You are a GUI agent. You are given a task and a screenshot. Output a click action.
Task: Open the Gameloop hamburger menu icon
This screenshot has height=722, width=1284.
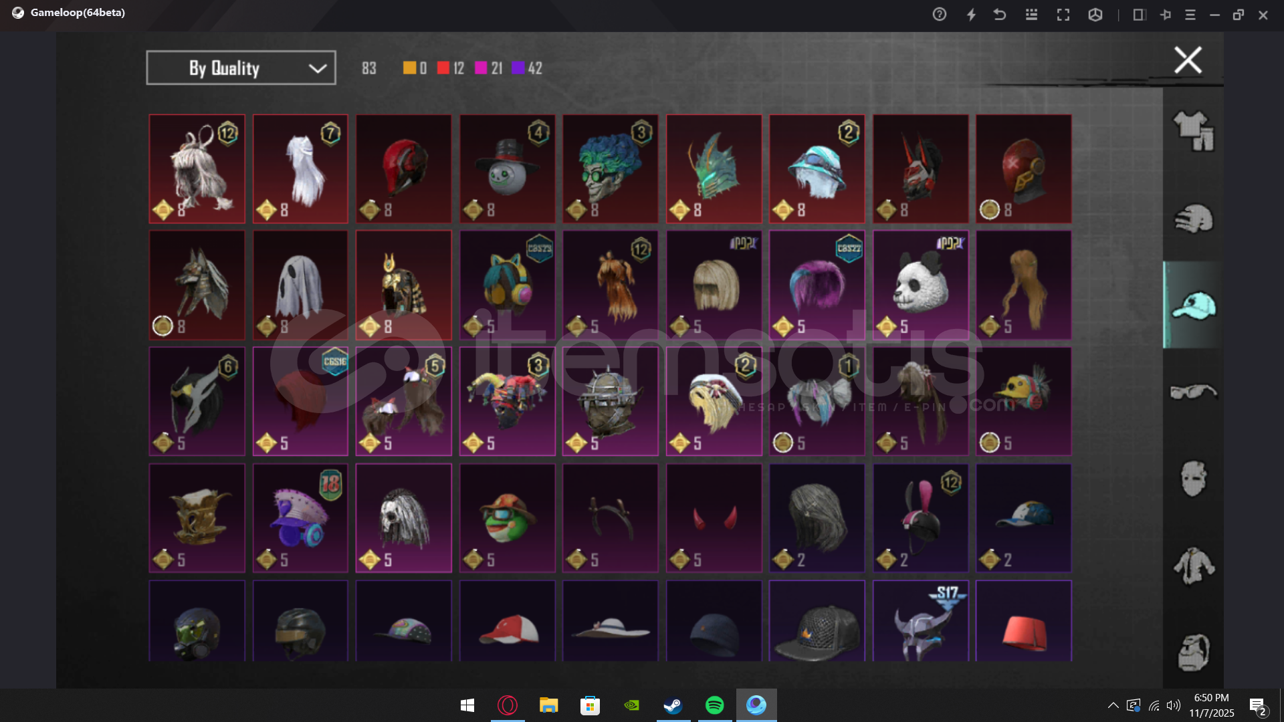pos(1190,15)
